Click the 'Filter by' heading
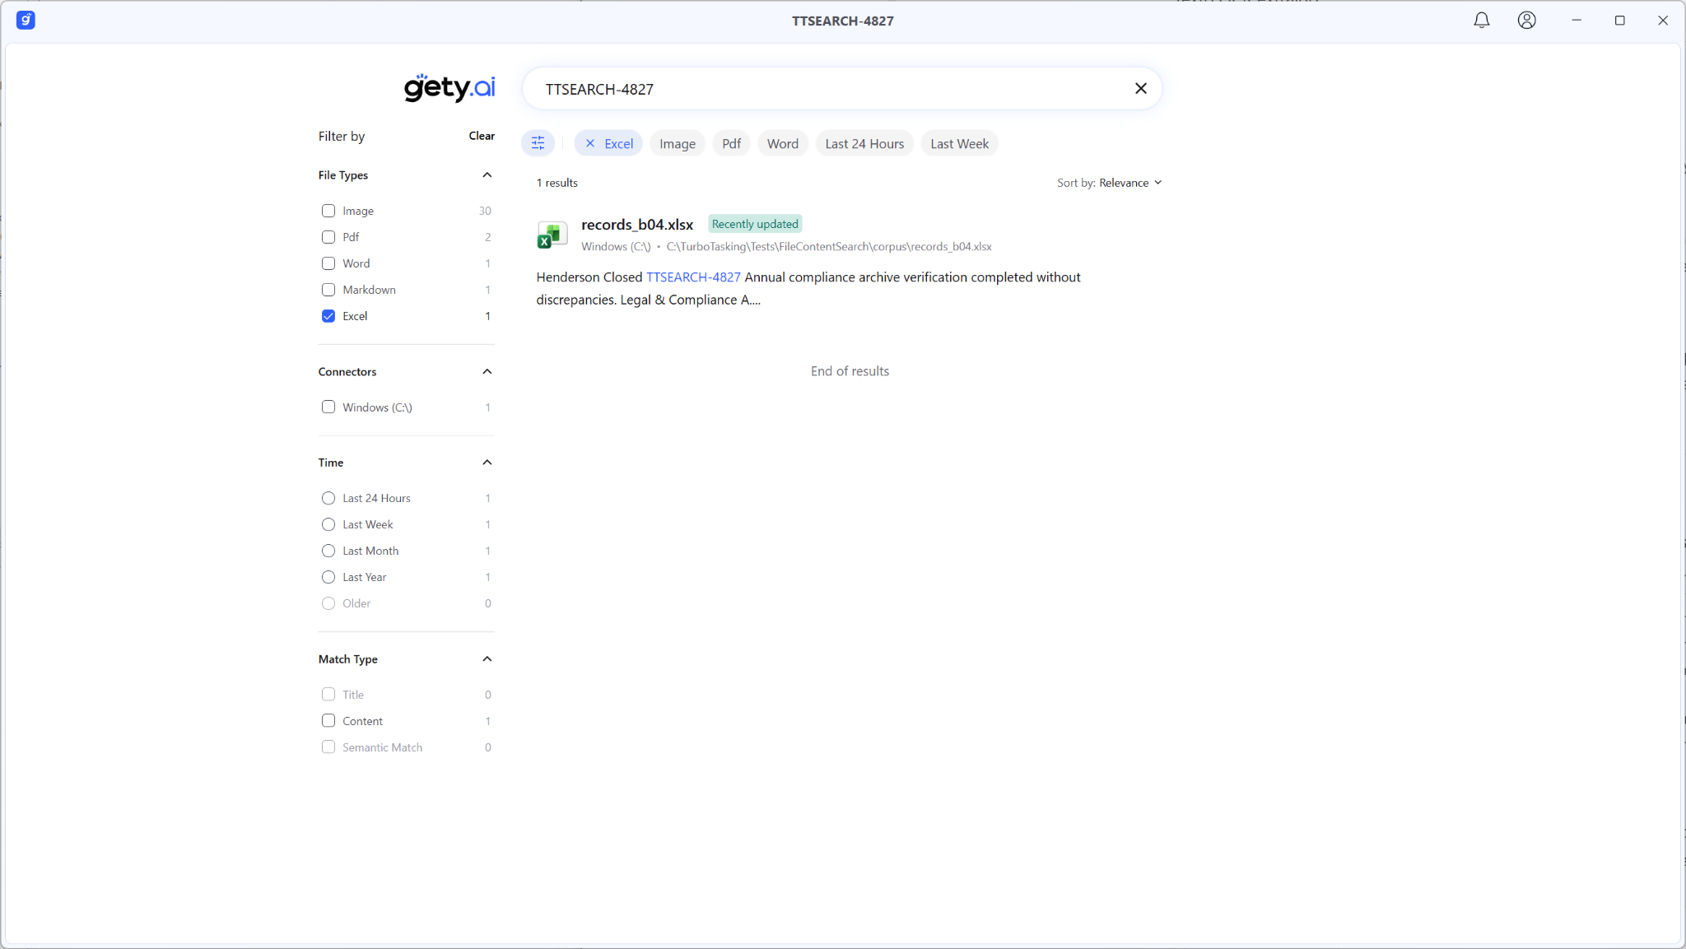The width and height of the screenshot is (1686, 949). click(342, 137)
